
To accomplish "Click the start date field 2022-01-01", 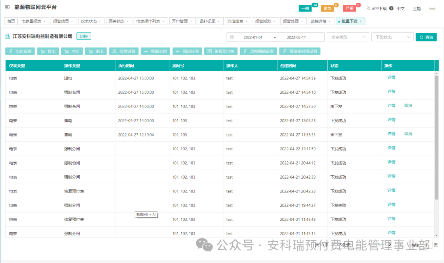I will tap(253, 37).
